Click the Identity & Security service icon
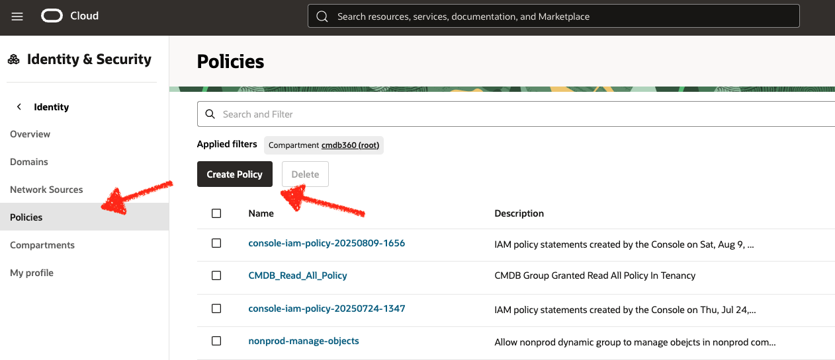835x360 pixels. 14,59
